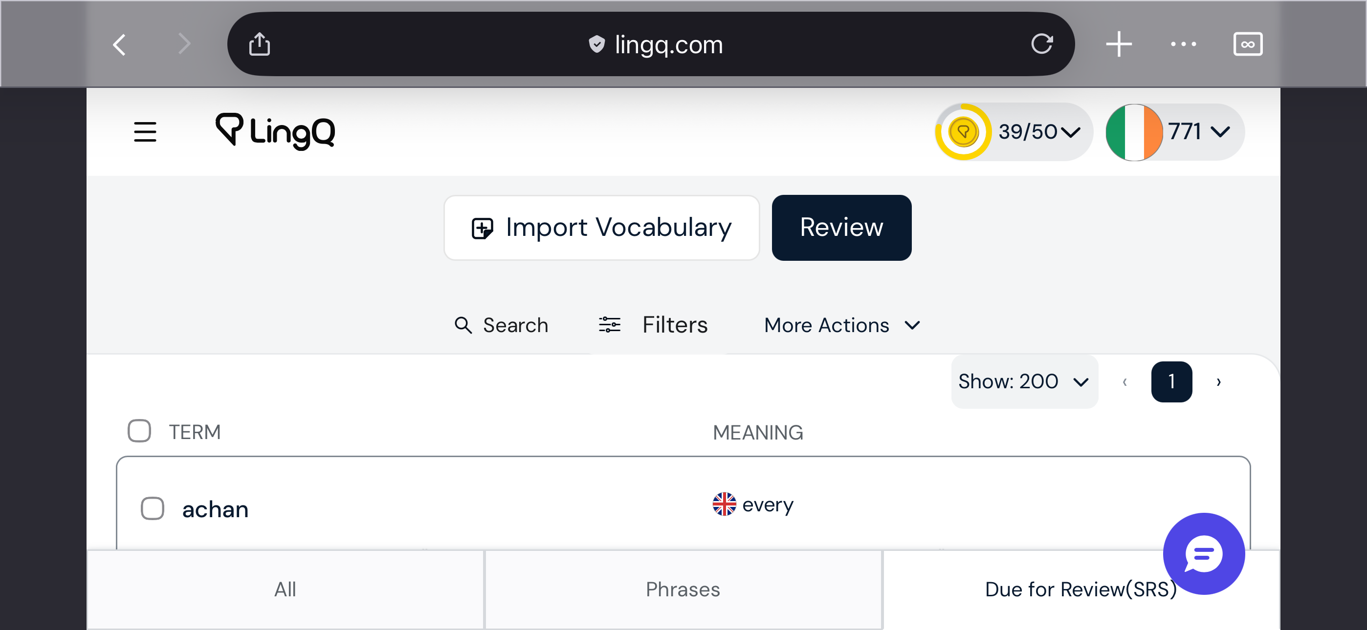Check the box beside achan
This screenshot has height=630, width=1367.
click(x=153, y=508)
